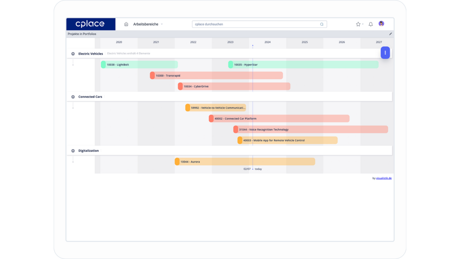
Task: Open the notifications bell
Action: coord(371,24)
